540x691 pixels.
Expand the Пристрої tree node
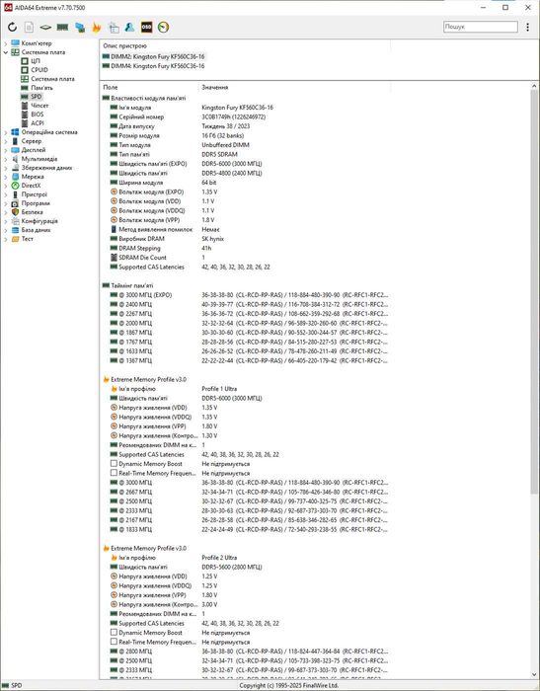6,194
